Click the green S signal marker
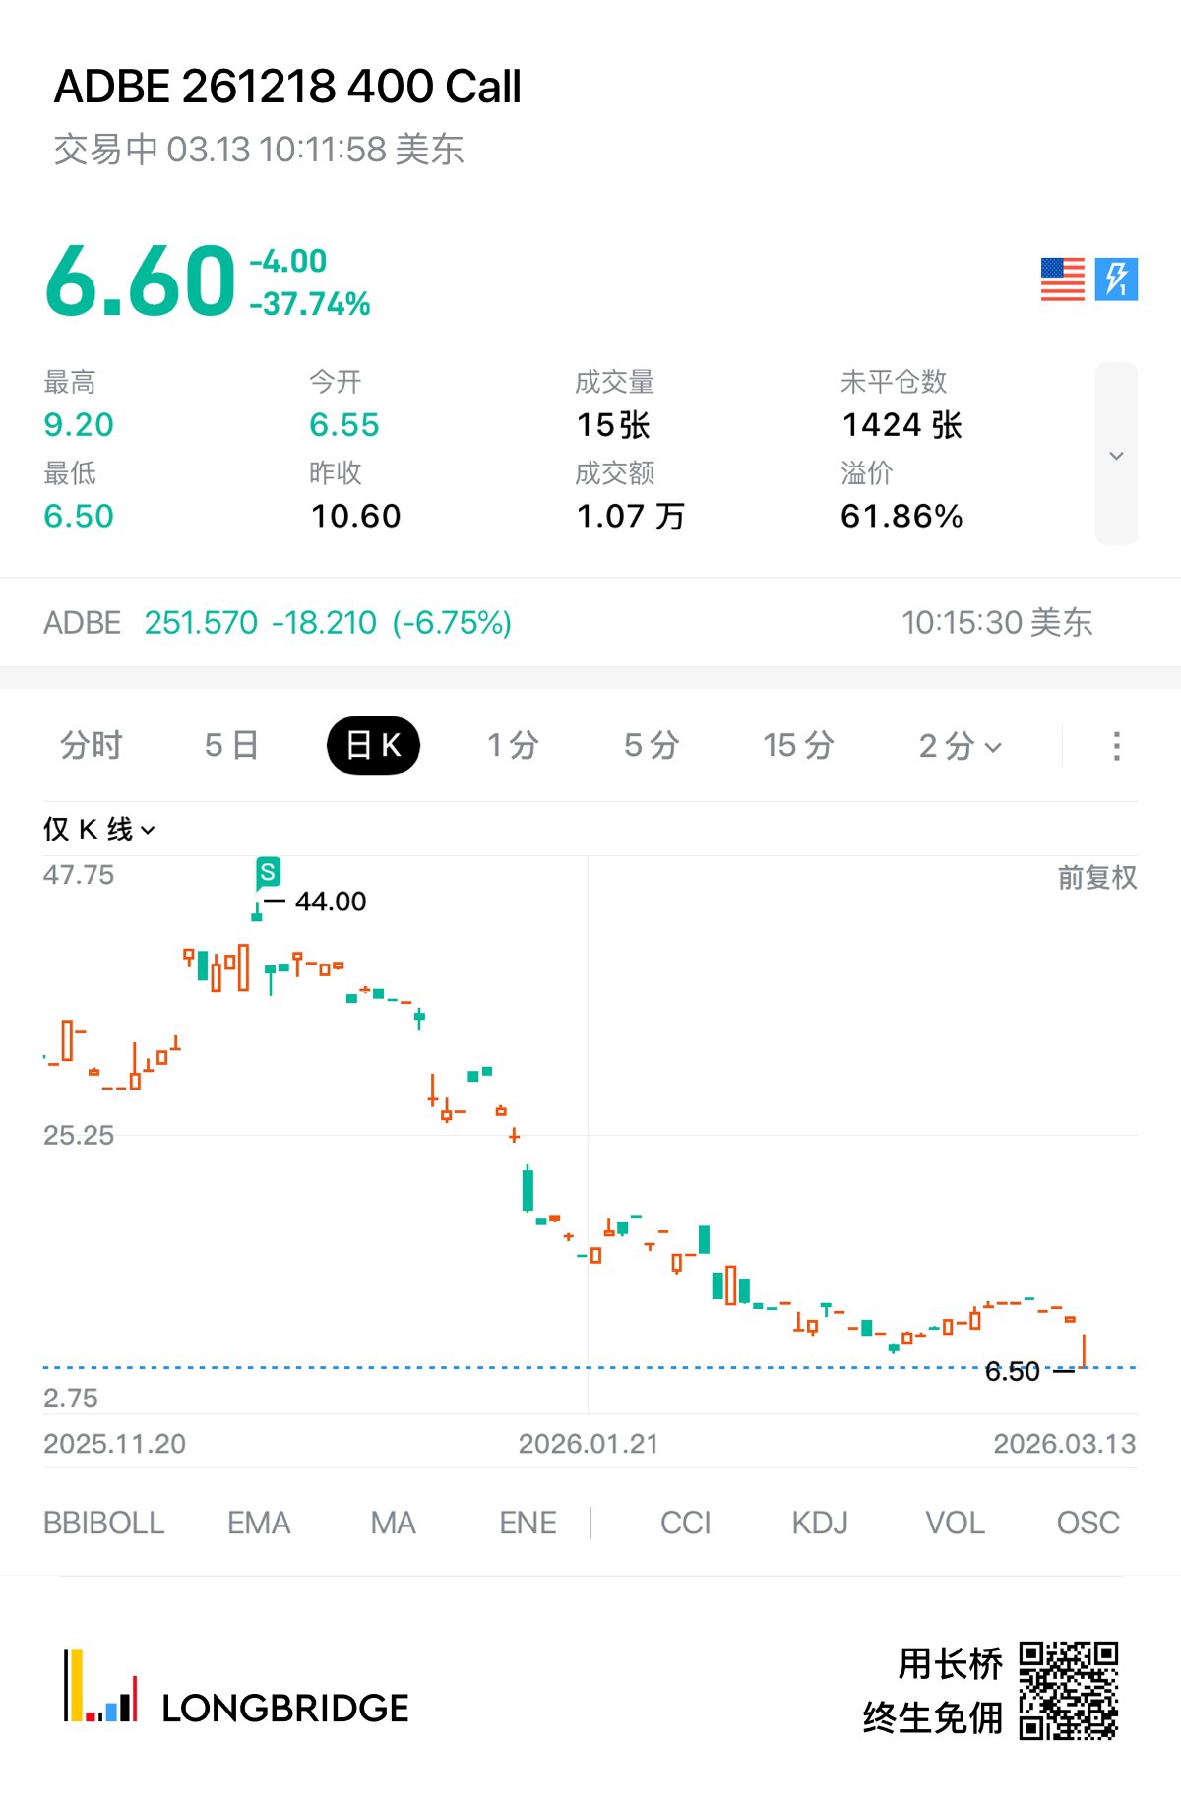Viewport: 1181px width, 1806px height. pyautogui.click(x=268, y=872)
